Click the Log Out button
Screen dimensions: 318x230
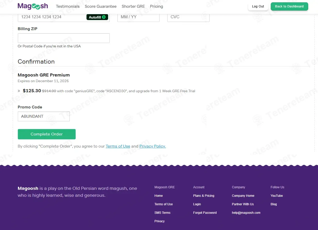pos(258,6)
